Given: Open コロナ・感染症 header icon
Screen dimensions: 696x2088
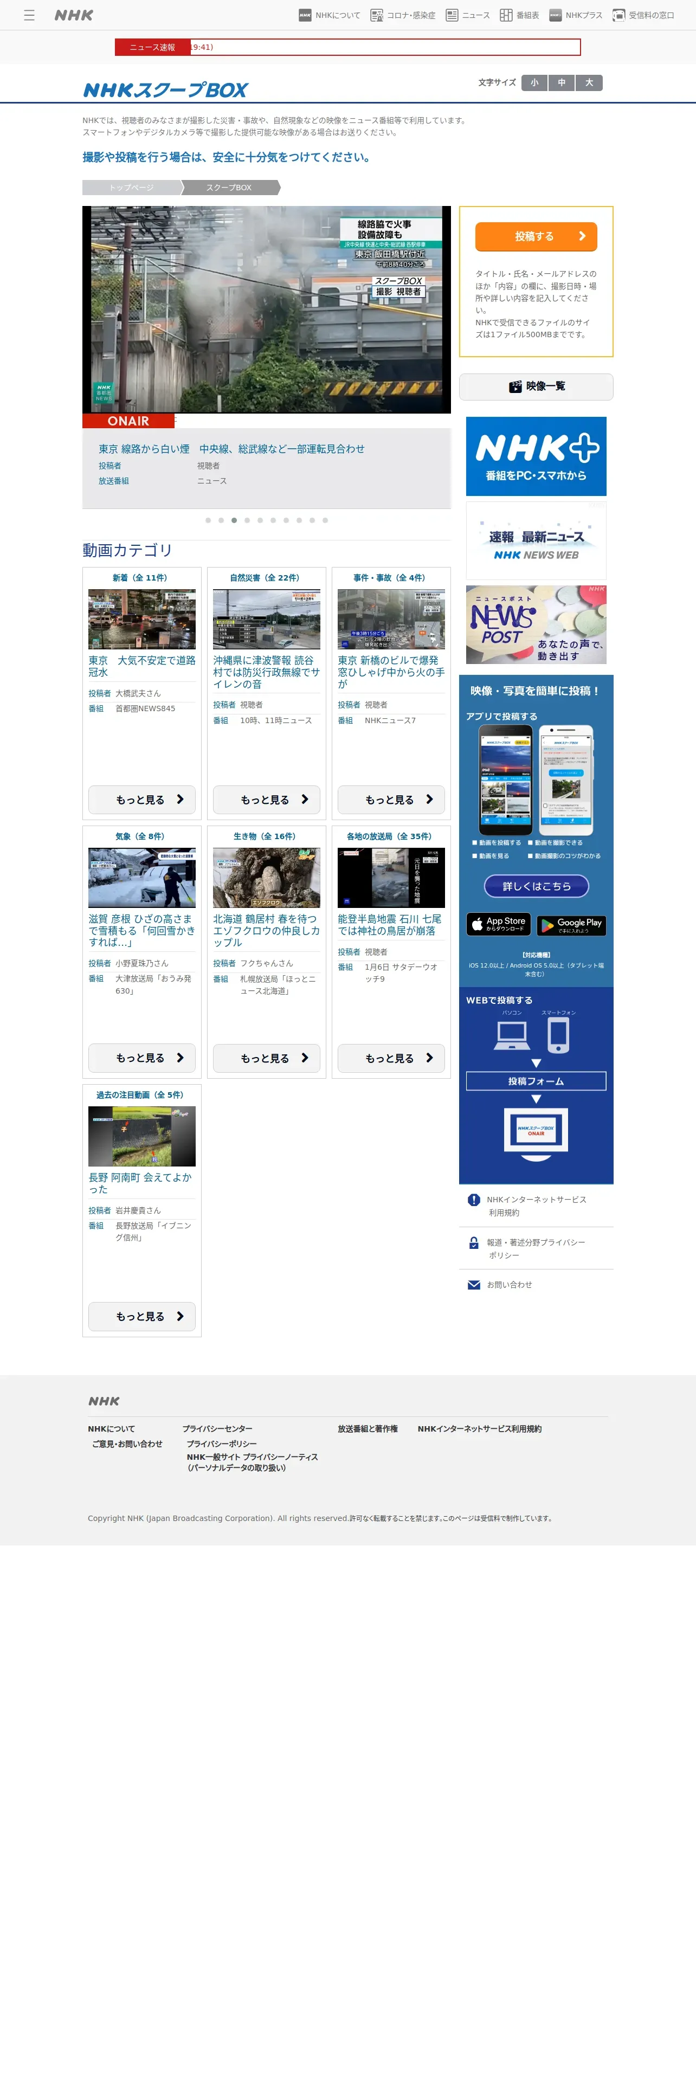Looking at the screenshot, I should [403, 15].
